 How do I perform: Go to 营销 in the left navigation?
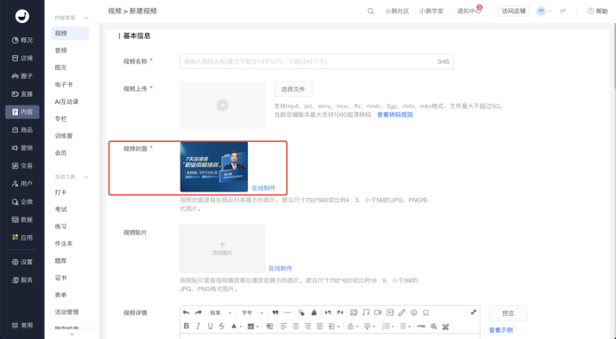[x=22, y=148]
